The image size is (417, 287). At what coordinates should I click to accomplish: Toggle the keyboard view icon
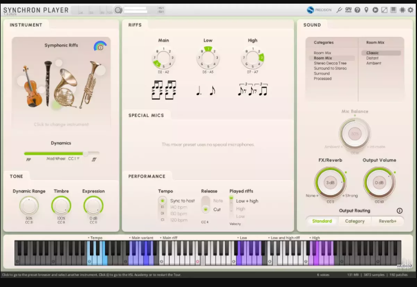393,10
